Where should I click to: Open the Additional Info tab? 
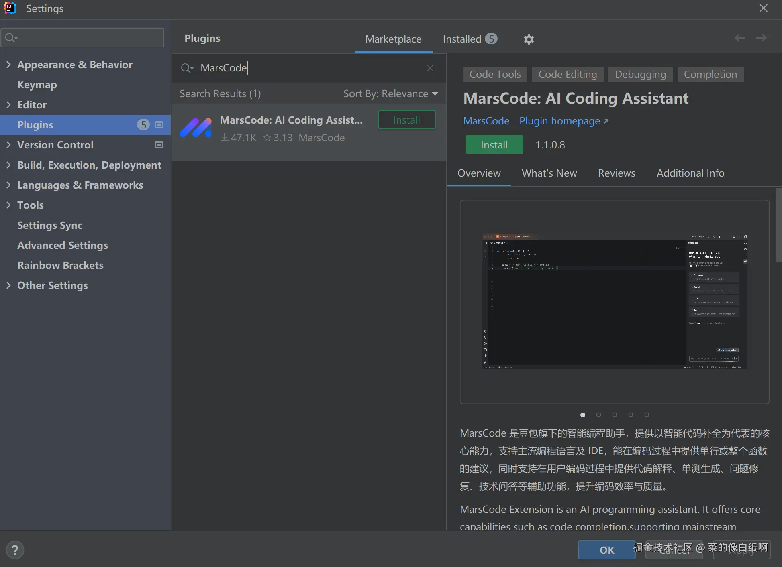pos(690,173)
